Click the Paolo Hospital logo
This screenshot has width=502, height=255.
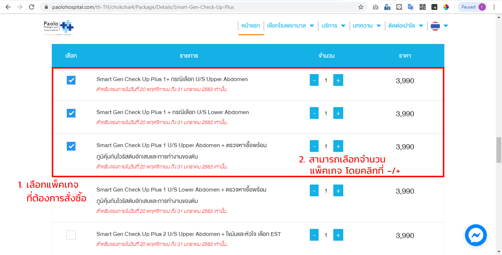[58, 27]
